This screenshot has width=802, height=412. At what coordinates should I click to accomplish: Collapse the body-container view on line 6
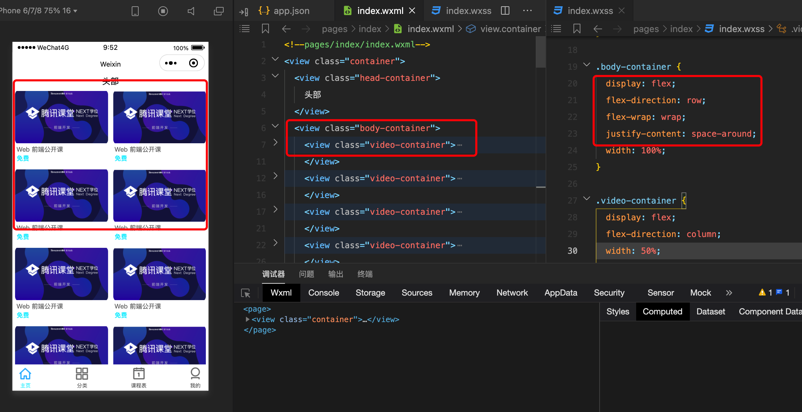pos(275,126)
